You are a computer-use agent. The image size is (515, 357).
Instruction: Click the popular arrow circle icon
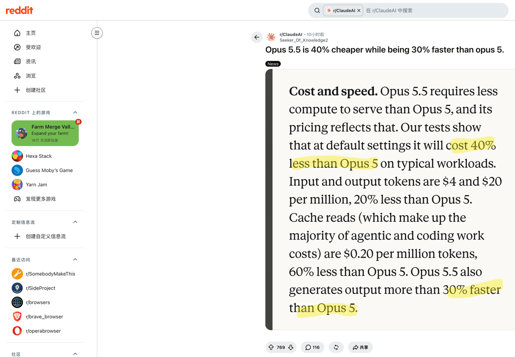point(17,47)
